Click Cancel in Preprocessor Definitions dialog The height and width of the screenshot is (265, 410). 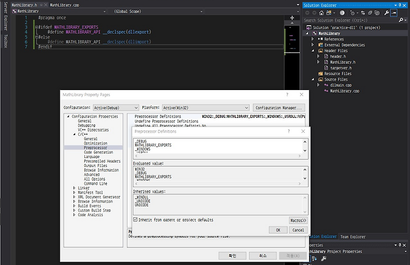point(298,230)
